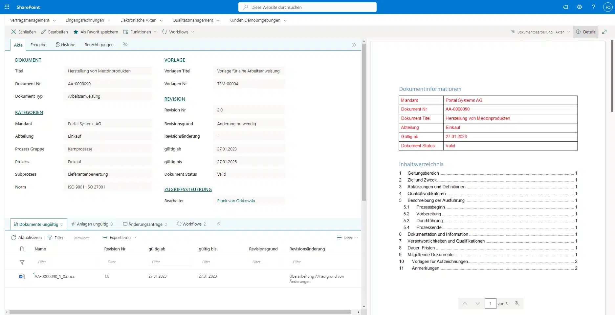Open the Word file icon for AA-0000090_1_0.docx
Screen dimensions: 615x315
tap(22, 276)
